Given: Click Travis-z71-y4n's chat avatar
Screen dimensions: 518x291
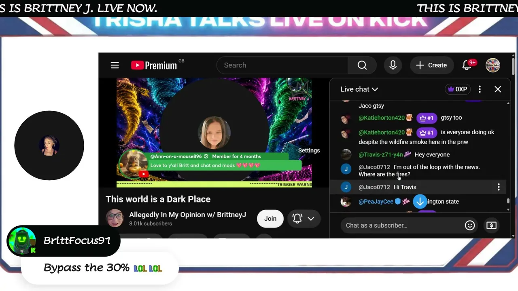Looking at the screenshot, I should [346, 154].
